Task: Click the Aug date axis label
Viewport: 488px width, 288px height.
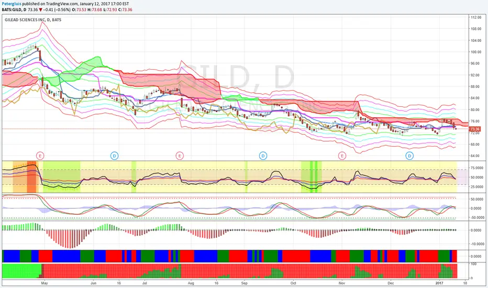Action: [x=191, y=283]
